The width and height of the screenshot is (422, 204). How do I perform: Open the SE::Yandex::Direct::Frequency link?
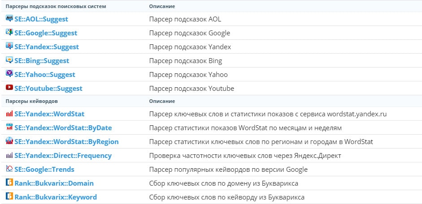[x=63, y=156]
